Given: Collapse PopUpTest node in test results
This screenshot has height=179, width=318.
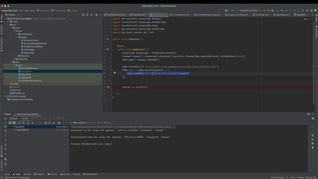Looking at the screenshot, I should click(x=9, y=127).
